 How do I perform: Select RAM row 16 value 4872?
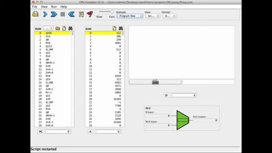click(x=103, y=86)
